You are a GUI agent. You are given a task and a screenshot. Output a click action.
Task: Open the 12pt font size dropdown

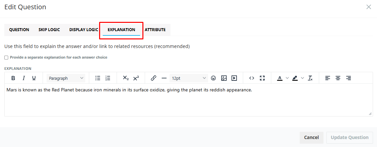(189, 78)
